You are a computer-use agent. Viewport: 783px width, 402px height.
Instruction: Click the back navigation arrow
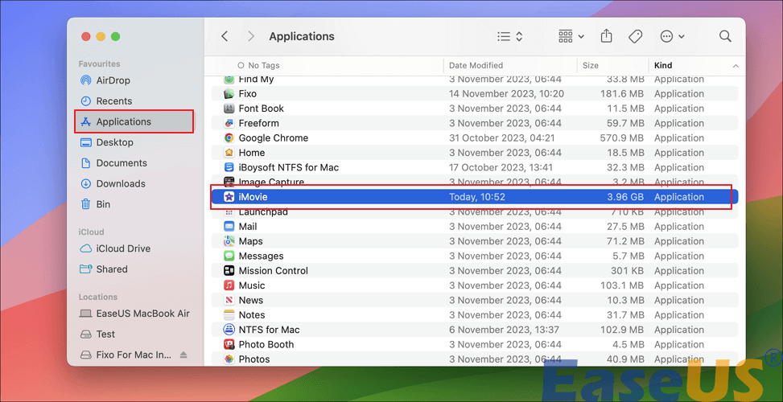coord(225,36)
